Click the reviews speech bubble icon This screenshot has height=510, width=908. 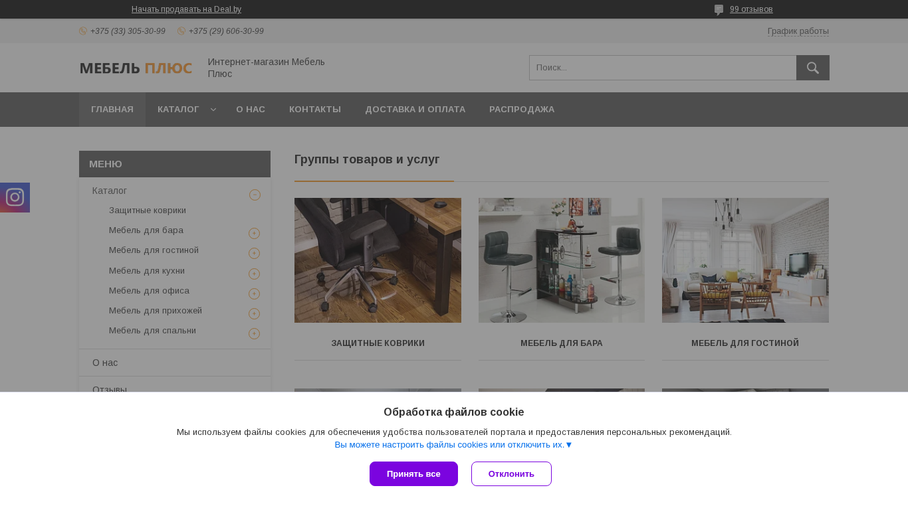pyautogui.click(x=719, y=10)
